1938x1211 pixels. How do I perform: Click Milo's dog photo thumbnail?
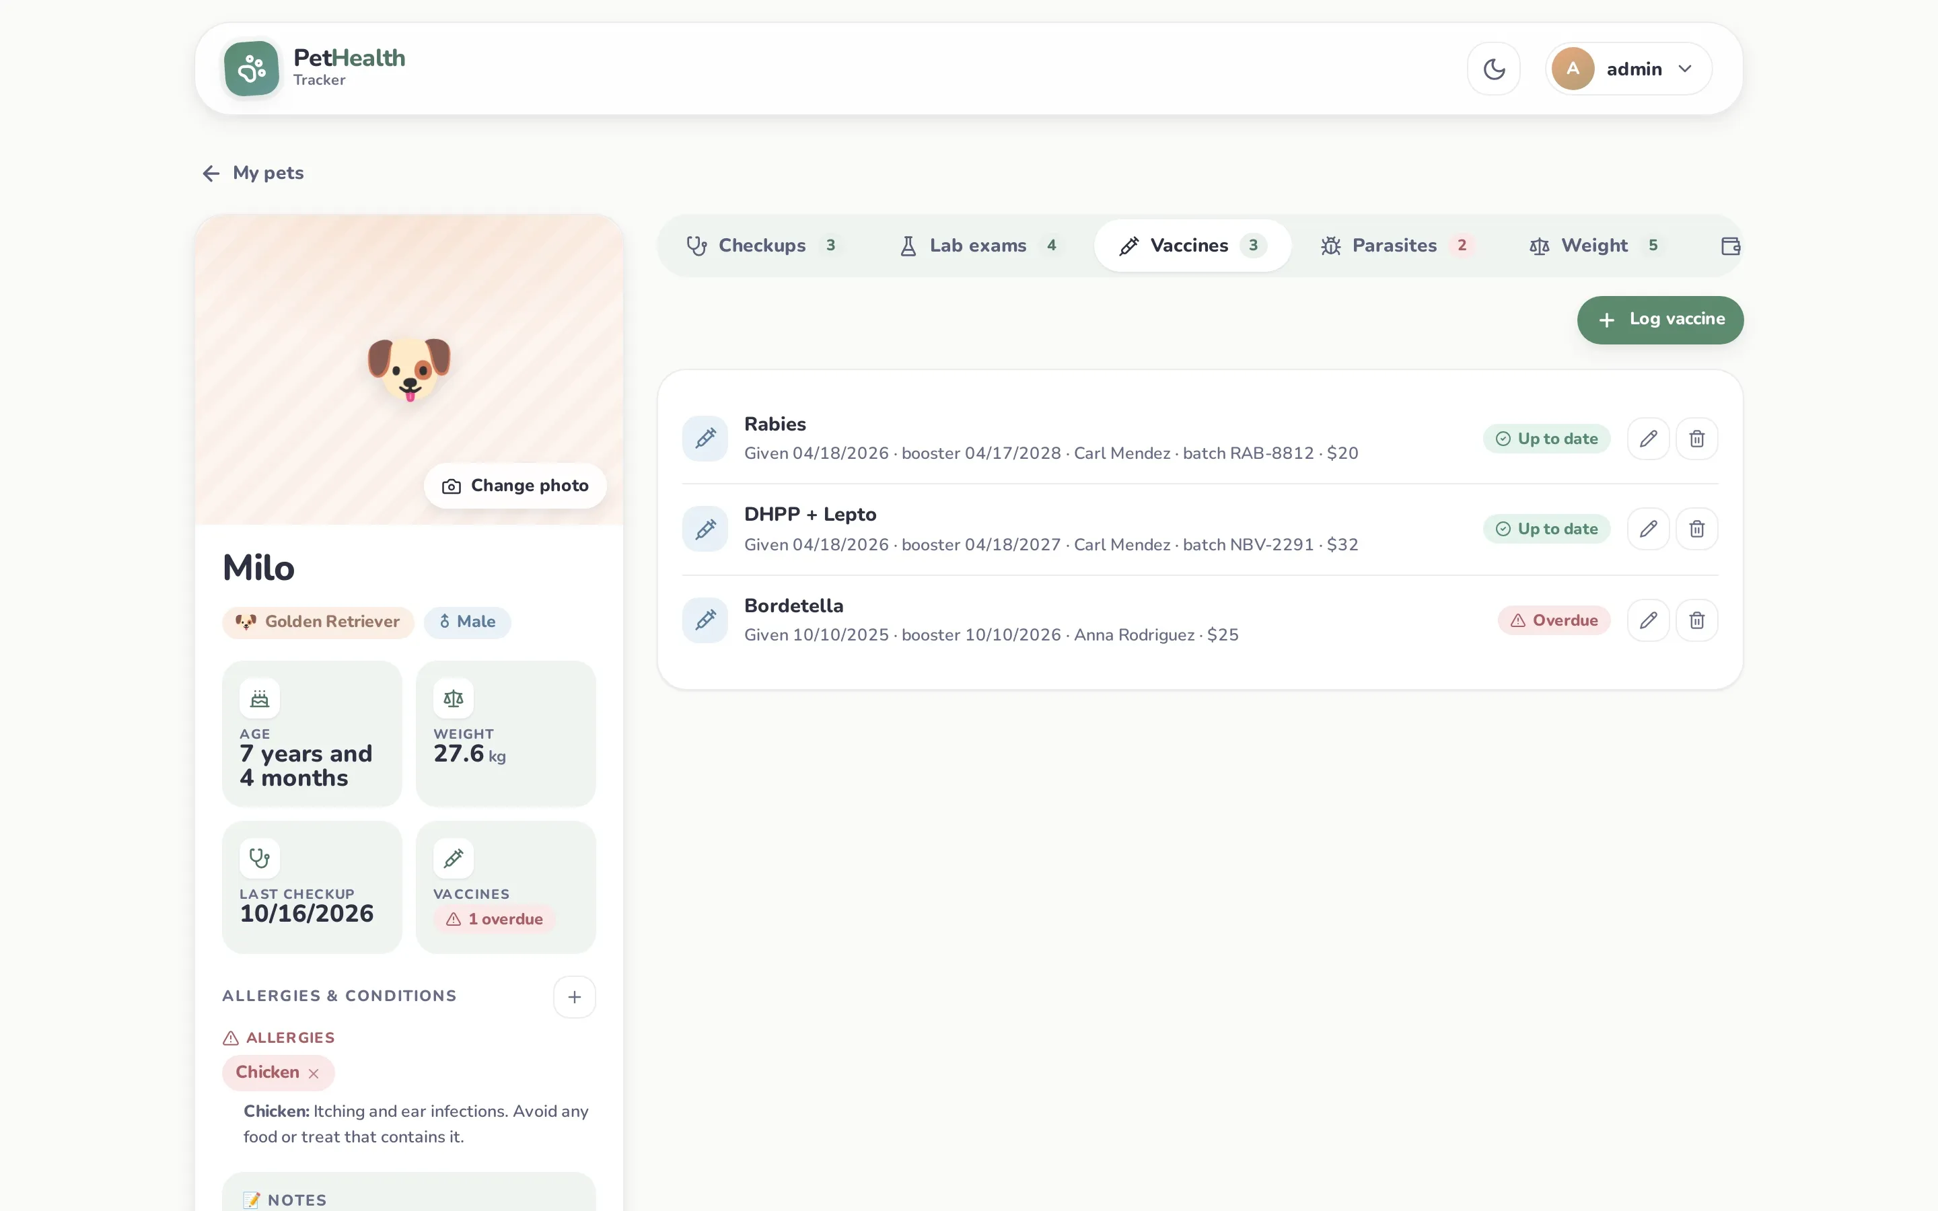point(409,369)
